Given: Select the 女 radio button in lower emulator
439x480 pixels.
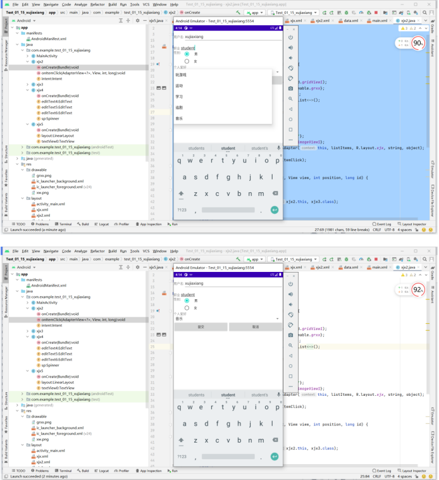Looking at the screenshot, I should (x=187, y=308).
